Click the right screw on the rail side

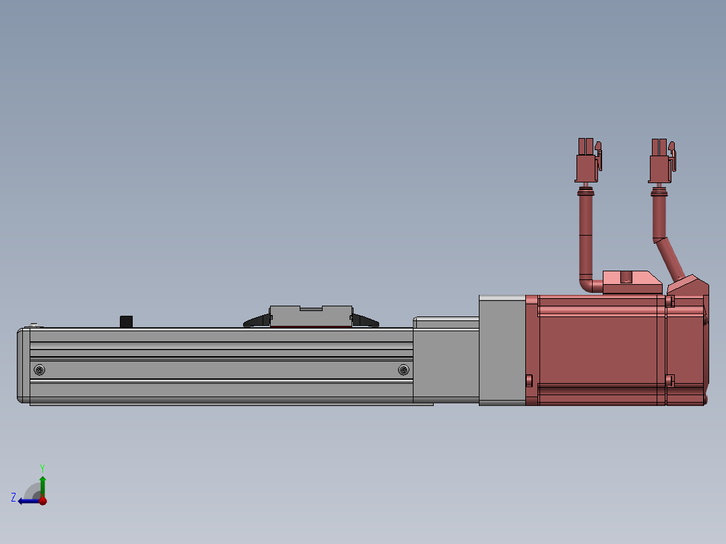[403, 370]
